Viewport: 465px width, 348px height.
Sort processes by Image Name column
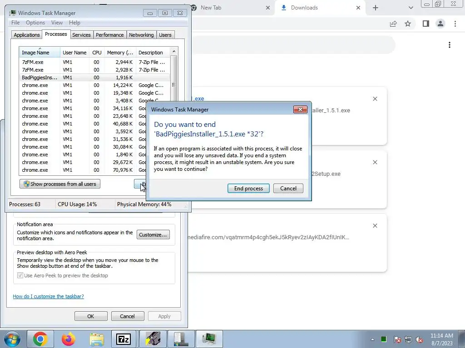tap(40, 53)
